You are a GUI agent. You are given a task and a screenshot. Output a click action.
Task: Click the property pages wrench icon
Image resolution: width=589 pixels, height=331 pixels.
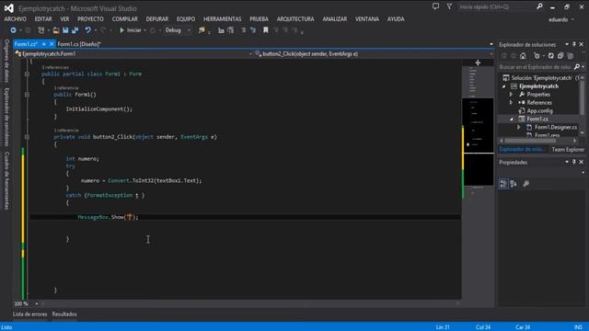525,184
